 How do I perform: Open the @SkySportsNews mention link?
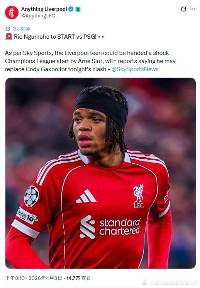coord(135,69)
